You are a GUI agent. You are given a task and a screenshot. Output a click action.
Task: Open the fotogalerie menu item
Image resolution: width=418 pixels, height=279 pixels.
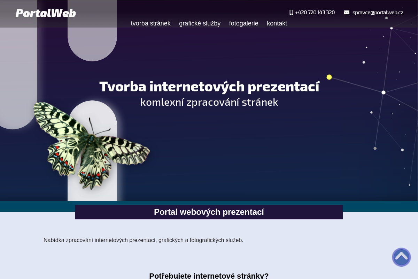click(243, 23)
